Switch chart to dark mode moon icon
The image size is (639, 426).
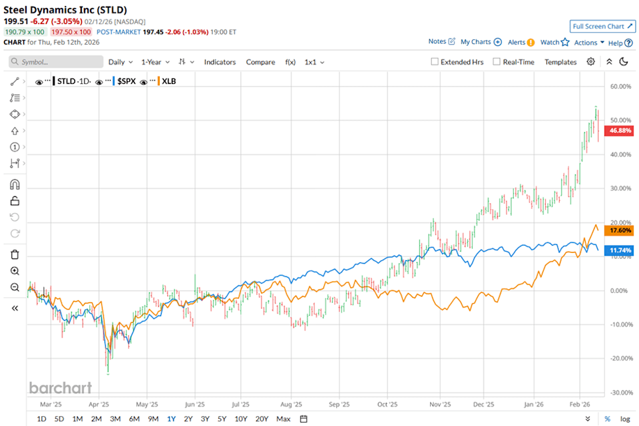623,61
